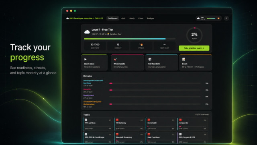Screen dimensions: 257x145
Task: Open the Badges tab
Action: point(150,18)
